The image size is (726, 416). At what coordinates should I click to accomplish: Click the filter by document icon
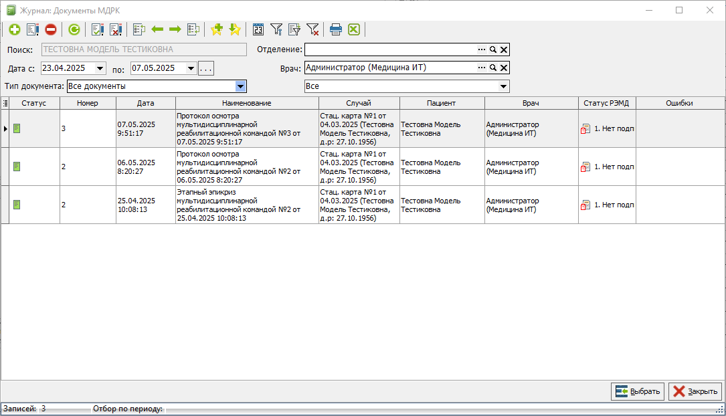coord(294,29)
